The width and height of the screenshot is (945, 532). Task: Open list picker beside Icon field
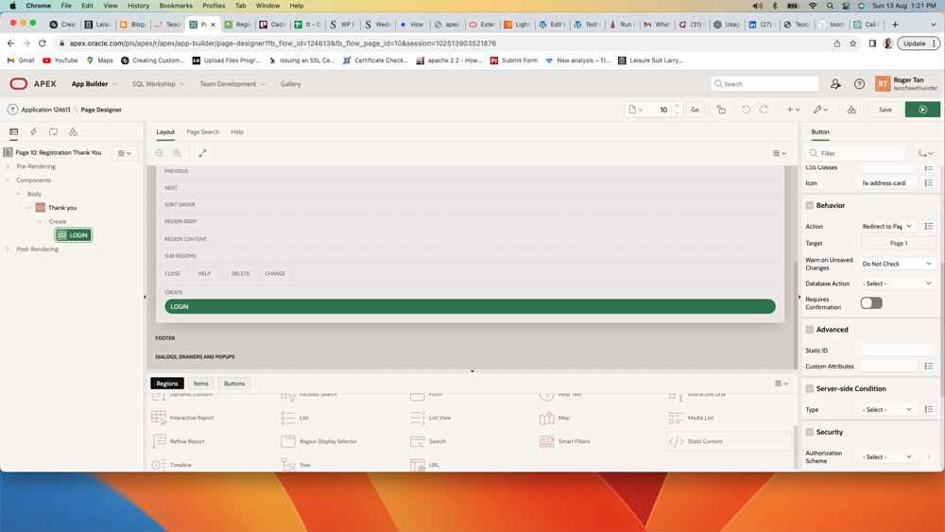[x=929, y=182]
